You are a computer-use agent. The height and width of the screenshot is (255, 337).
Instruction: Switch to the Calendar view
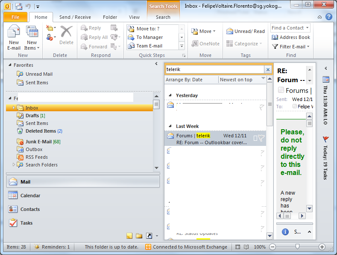click(83, 196)
